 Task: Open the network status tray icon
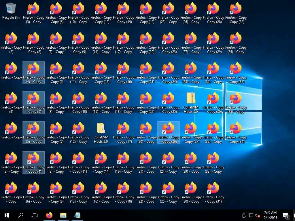pyautogui.click(x=251, y=215)
